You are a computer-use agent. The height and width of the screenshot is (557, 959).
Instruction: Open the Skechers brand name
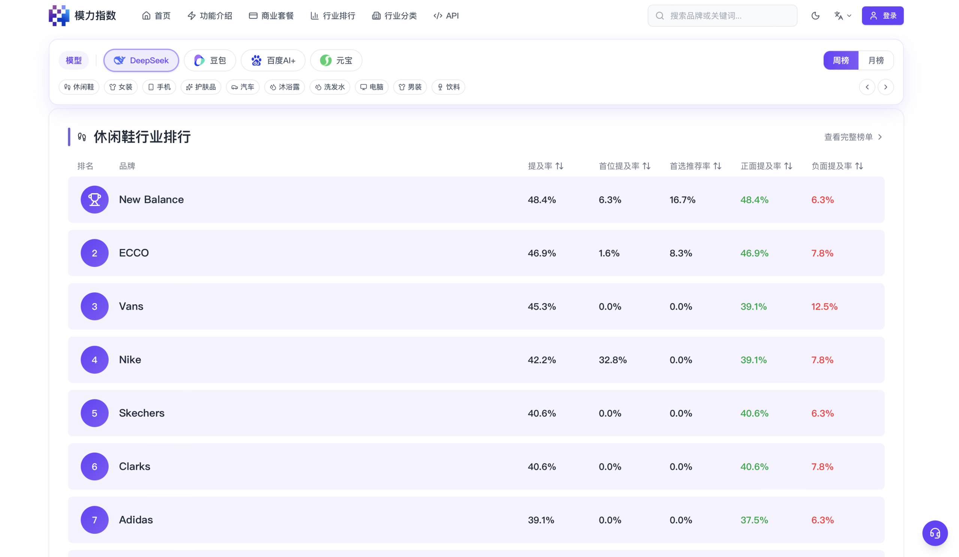(142, 413)
